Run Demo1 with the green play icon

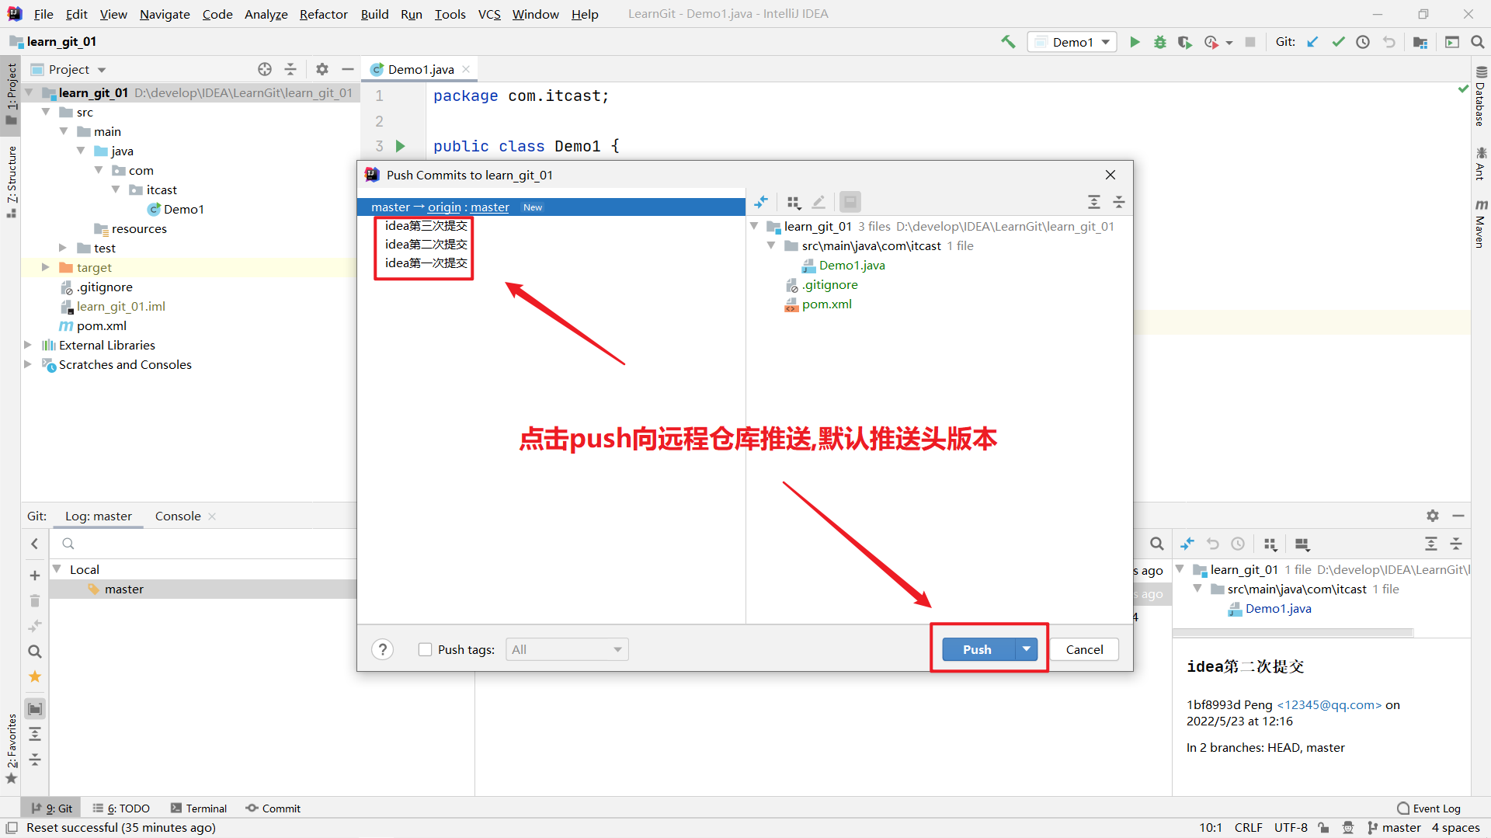tap(1135, 42)
